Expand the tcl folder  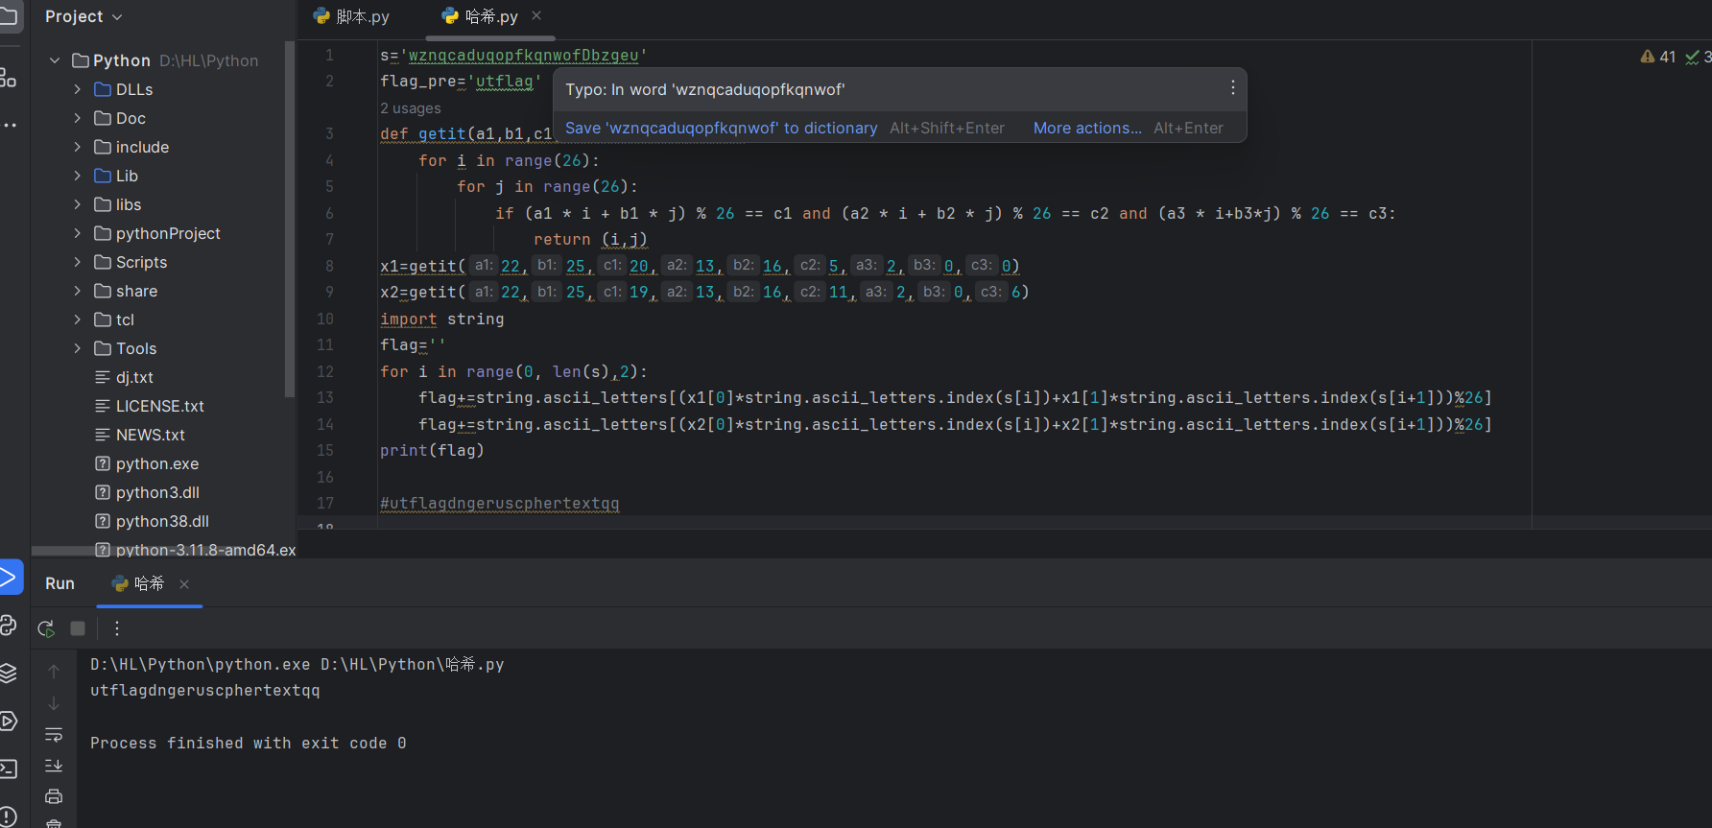pos(78,319)
